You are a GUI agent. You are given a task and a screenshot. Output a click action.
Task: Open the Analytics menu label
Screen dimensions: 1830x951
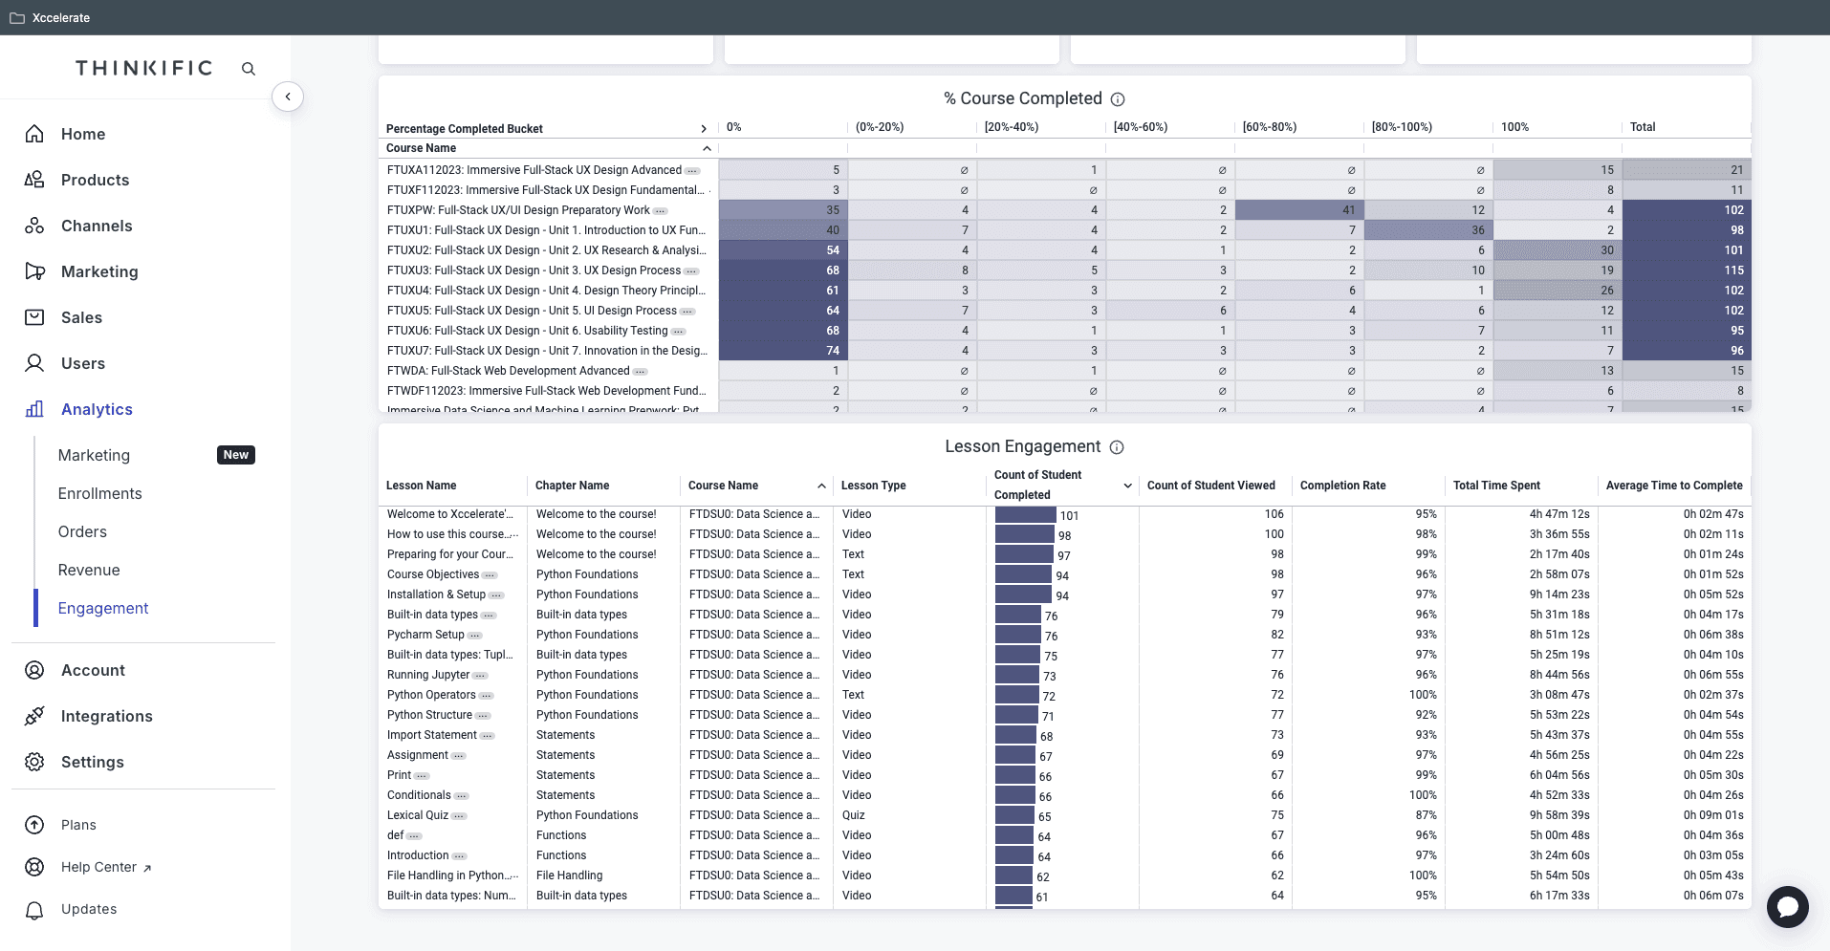[x=97, y=409]
